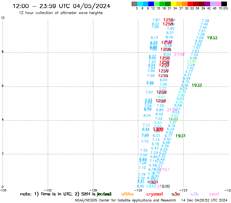Click the cyan 6 ft legend swatch
This screenshot has height=203, width=231.
(140, 4)
